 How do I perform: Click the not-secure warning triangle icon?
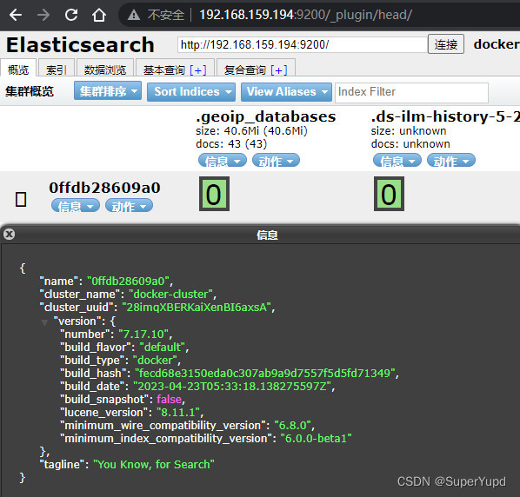click(134, 15)
